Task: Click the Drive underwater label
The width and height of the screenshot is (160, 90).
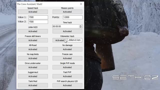Action: coord(33,63)
